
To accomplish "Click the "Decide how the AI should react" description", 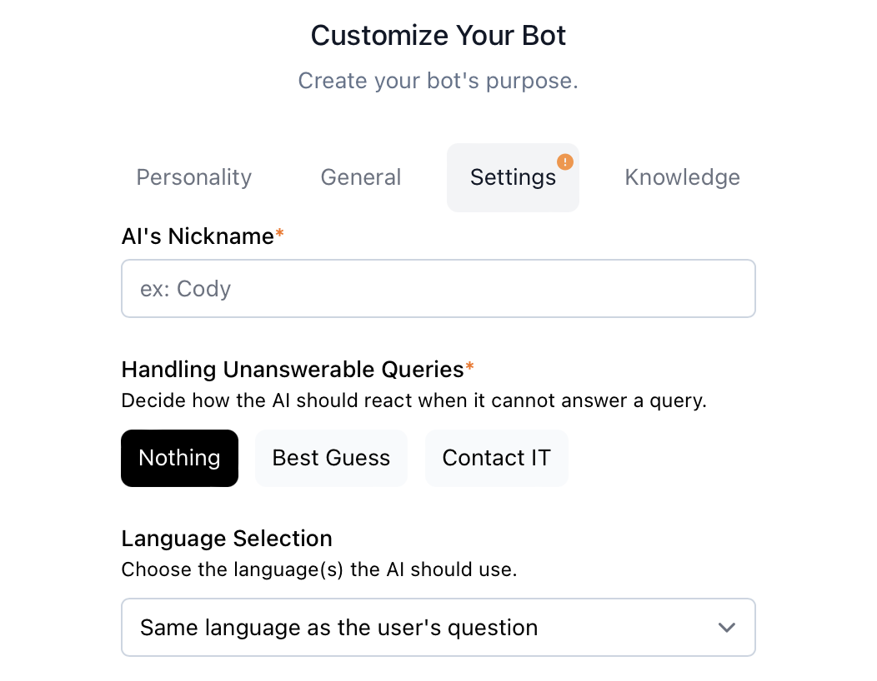I will point(413,400).
